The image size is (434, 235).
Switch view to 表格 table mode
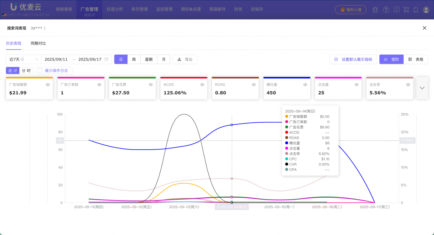coord(416,59)
